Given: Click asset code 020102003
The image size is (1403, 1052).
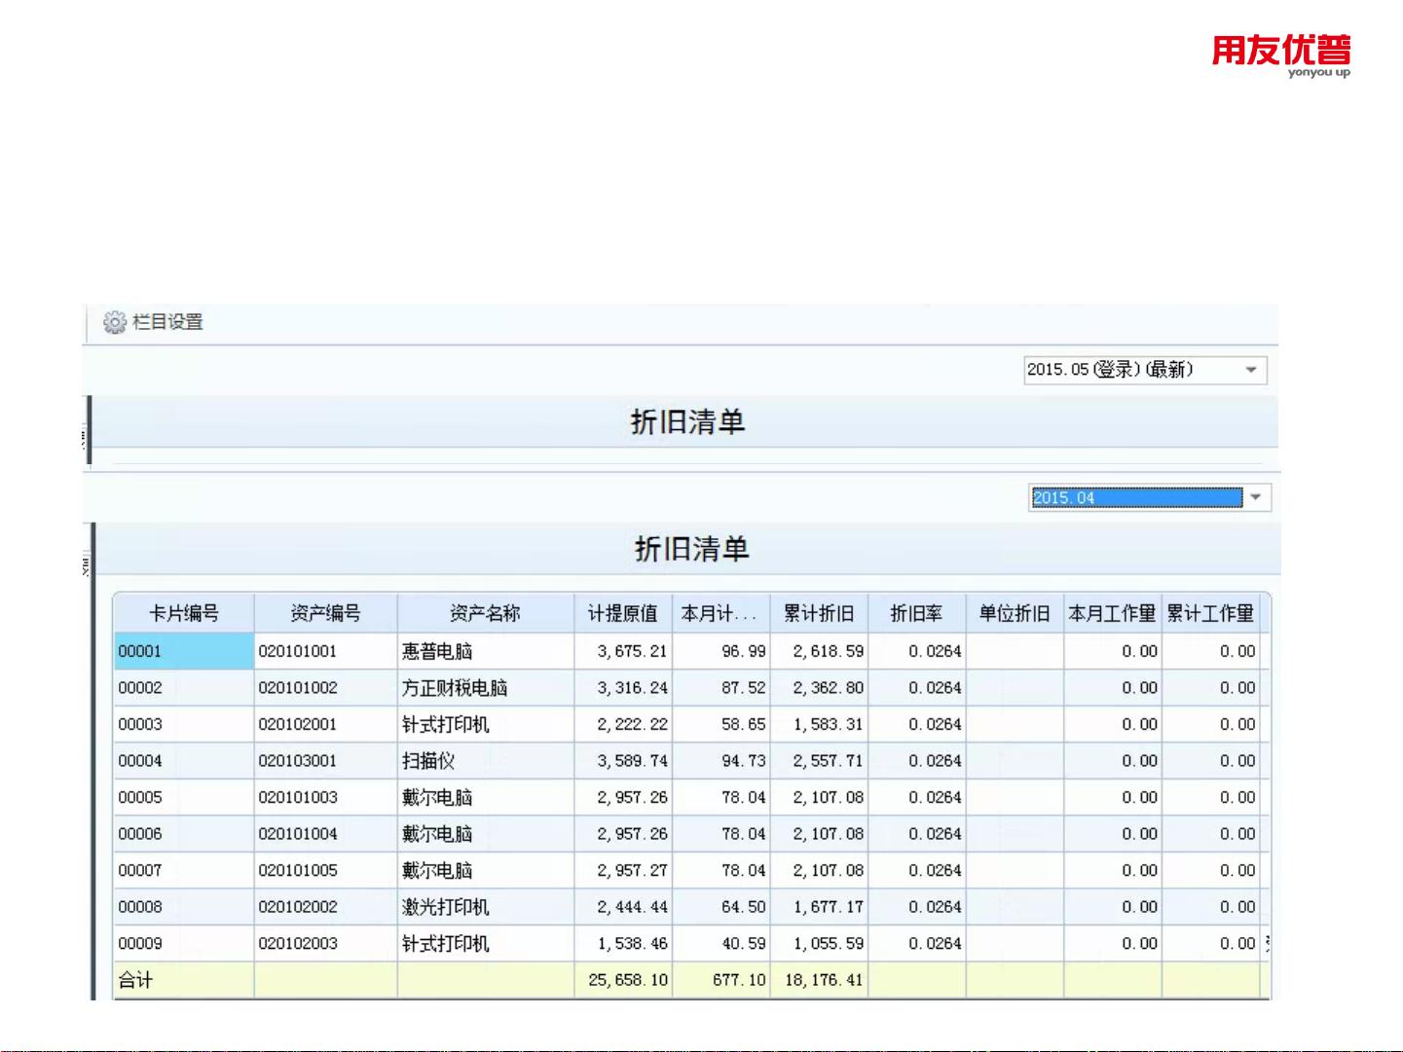Looking at the screenshot, I should pos(298,943).
